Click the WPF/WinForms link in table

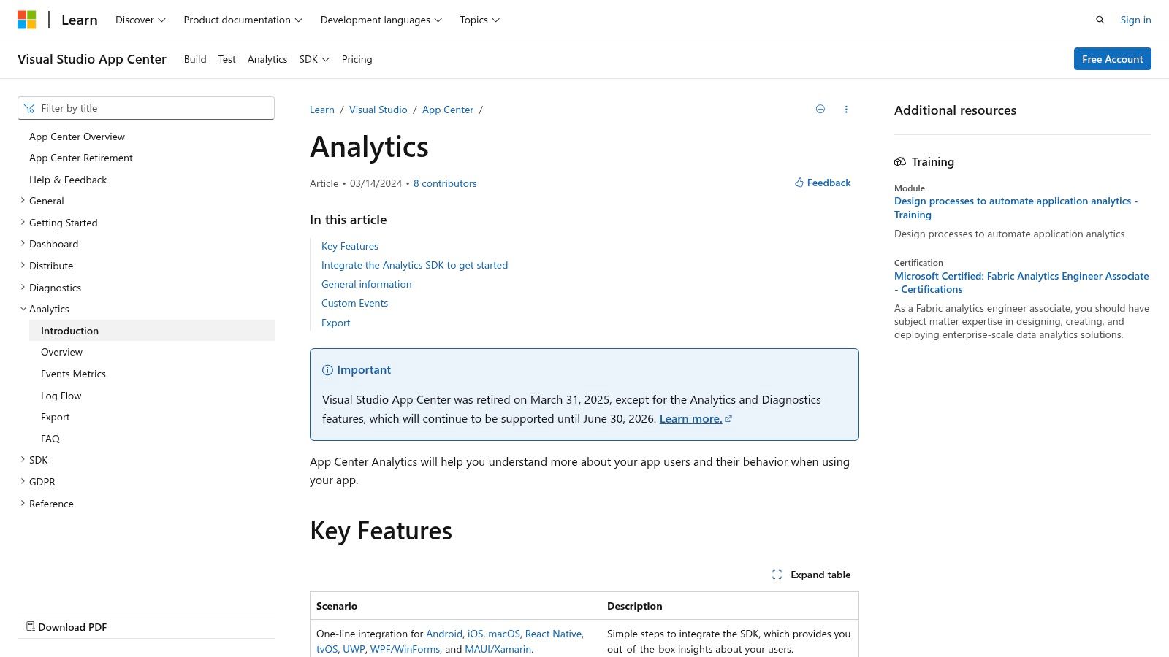(405, 649)
